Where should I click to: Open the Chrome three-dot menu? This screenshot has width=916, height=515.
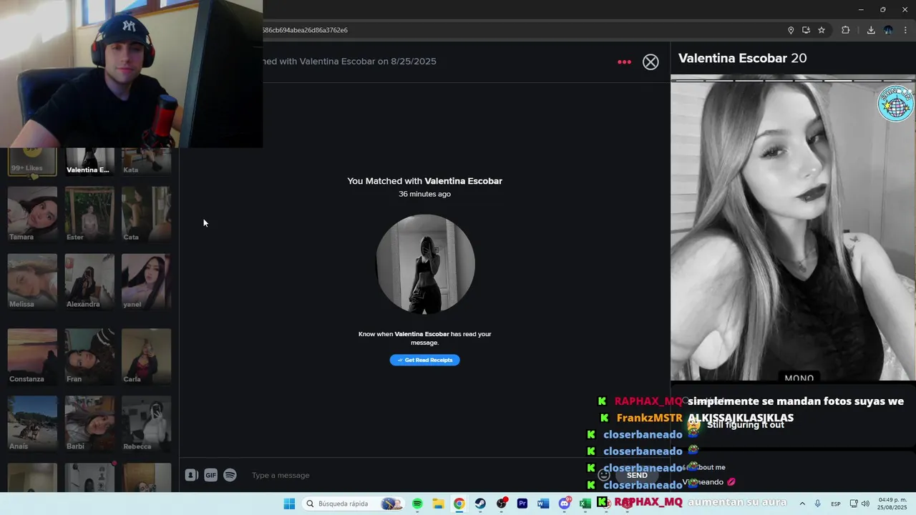905,30
